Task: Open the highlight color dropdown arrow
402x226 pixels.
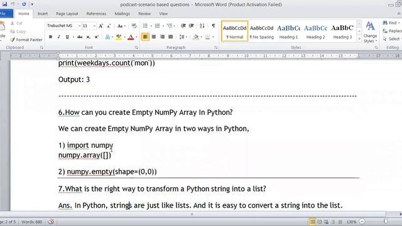Action: coord(125,37)
